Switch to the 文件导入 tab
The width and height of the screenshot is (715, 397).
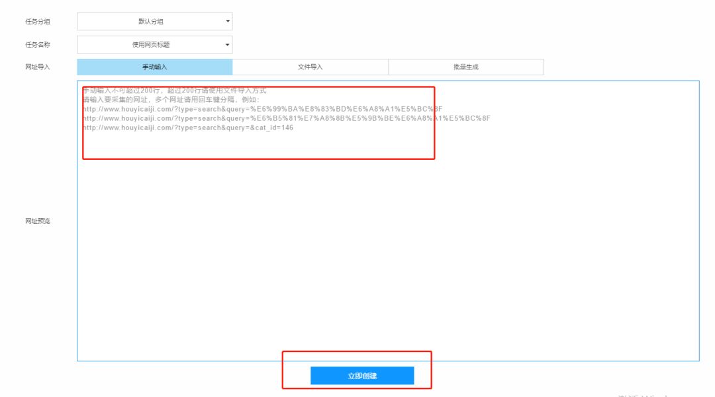point(310,67)
